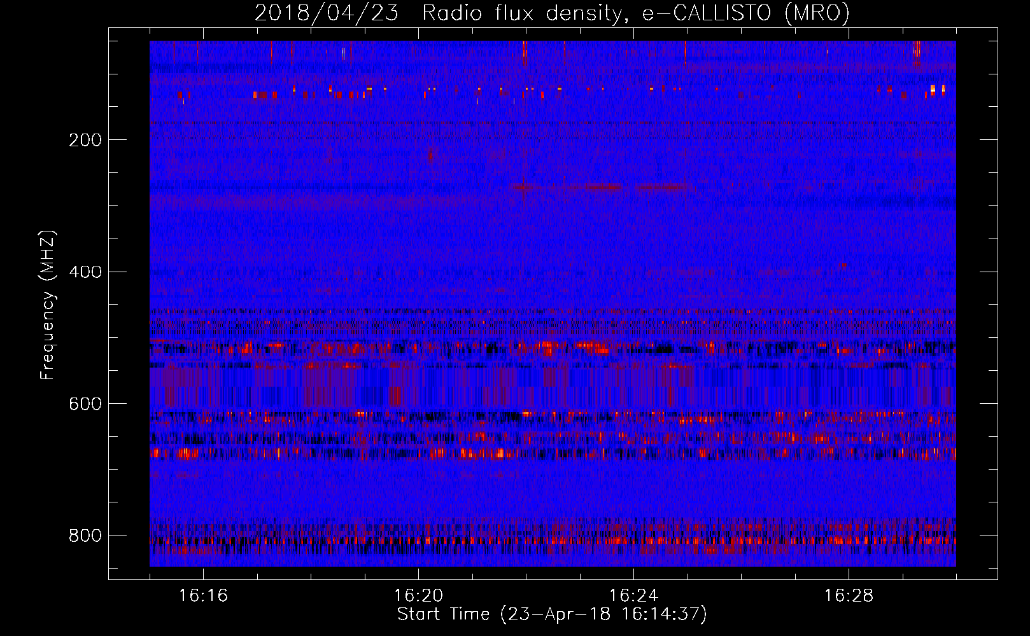
Task: Click the 200 frequency tick label
Action: pyautogui.click(x=85, y=140)
